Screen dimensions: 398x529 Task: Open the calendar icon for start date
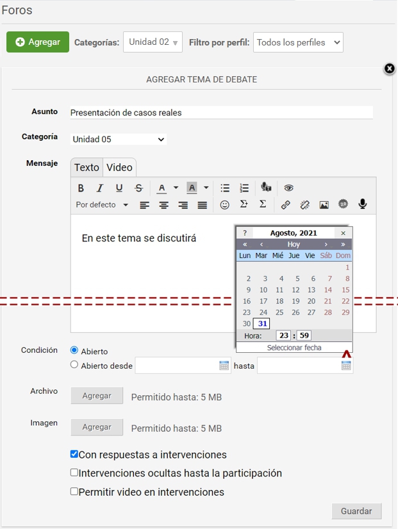[x=224, y=366]
